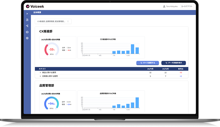Click the ログアウト logout button
The width and height of the screenshot is (220, 127).
187,6
